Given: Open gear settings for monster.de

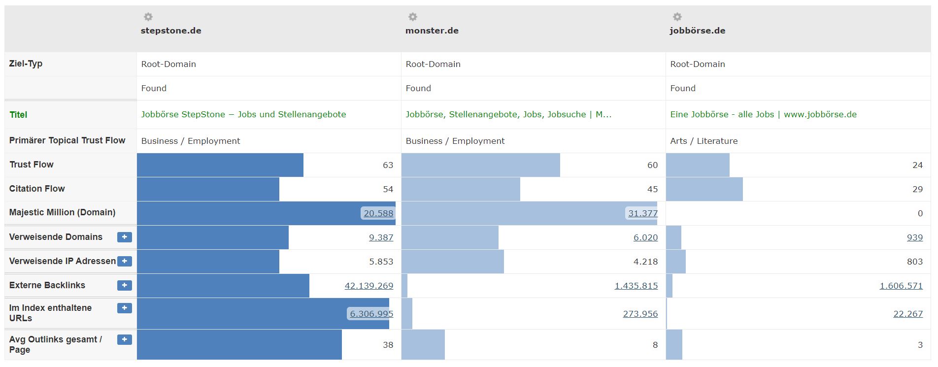Looking at the screenshot, I should click(413, 17).
